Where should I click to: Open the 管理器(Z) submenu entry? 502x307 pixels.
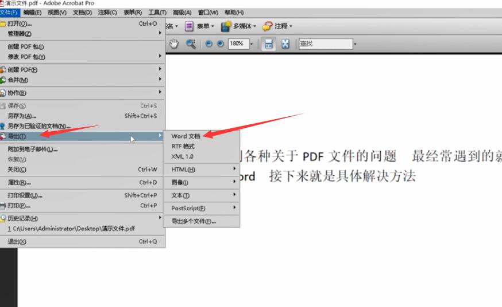click(x=82, y=34)
